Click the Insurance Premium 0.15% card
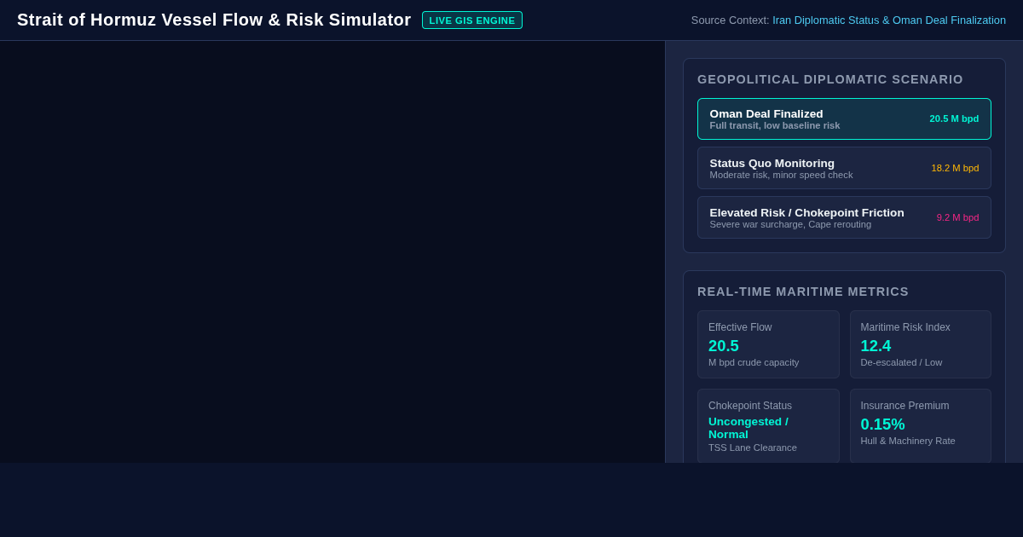The image size is (1023, 537). pos(921,426)
